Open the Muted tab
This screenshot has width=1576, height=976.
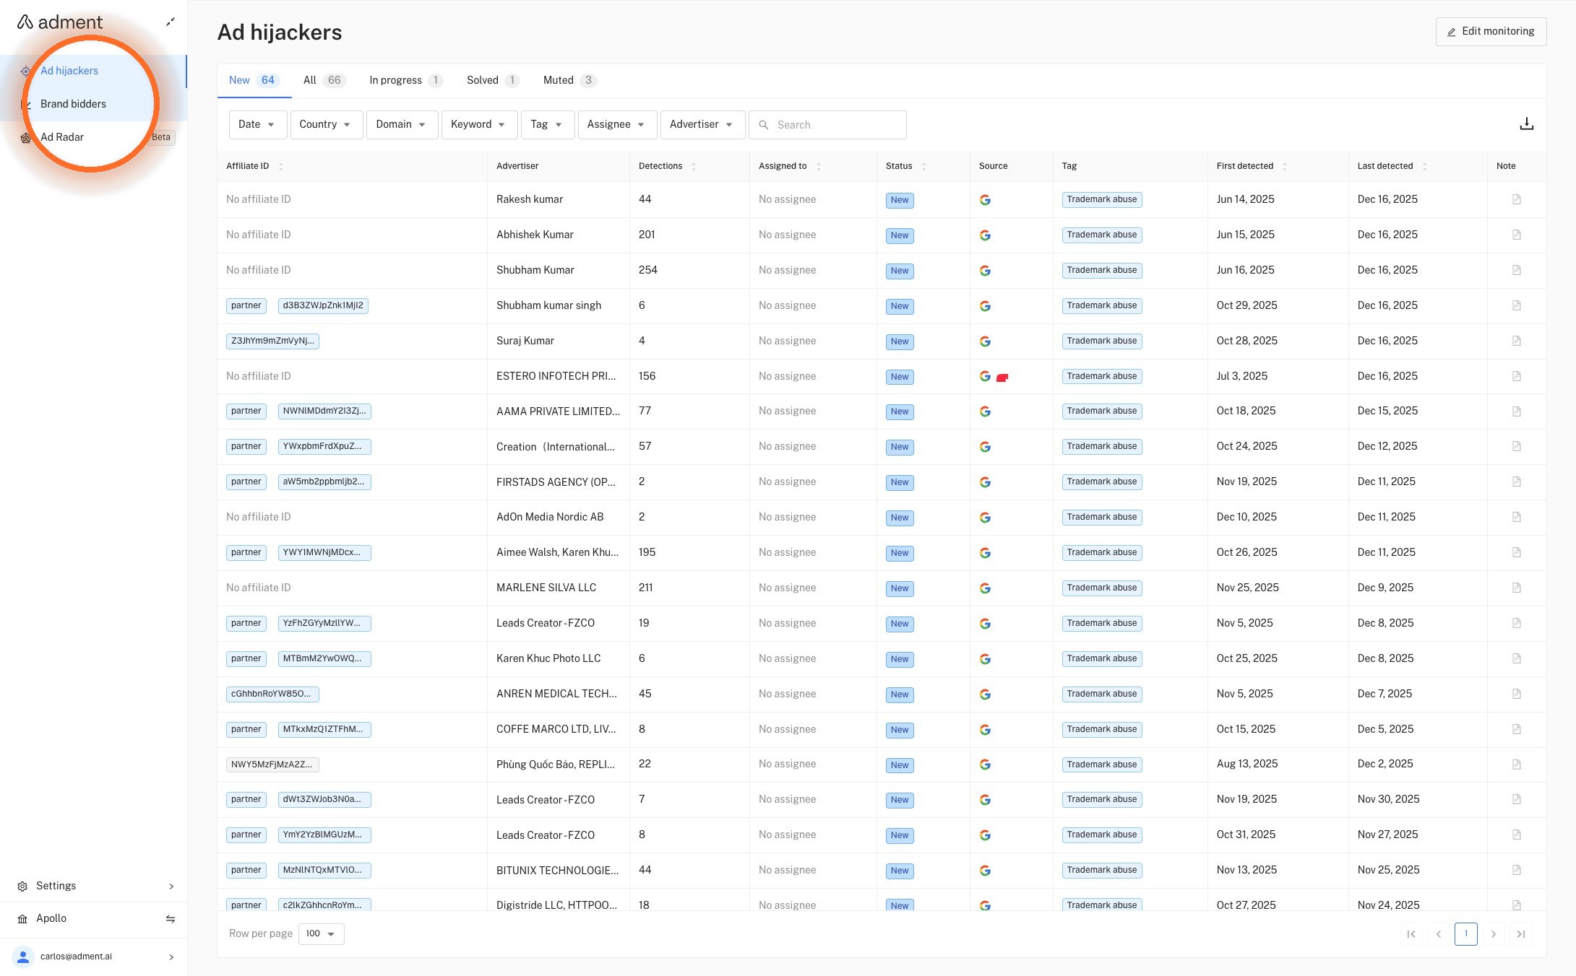click(569, 80)
